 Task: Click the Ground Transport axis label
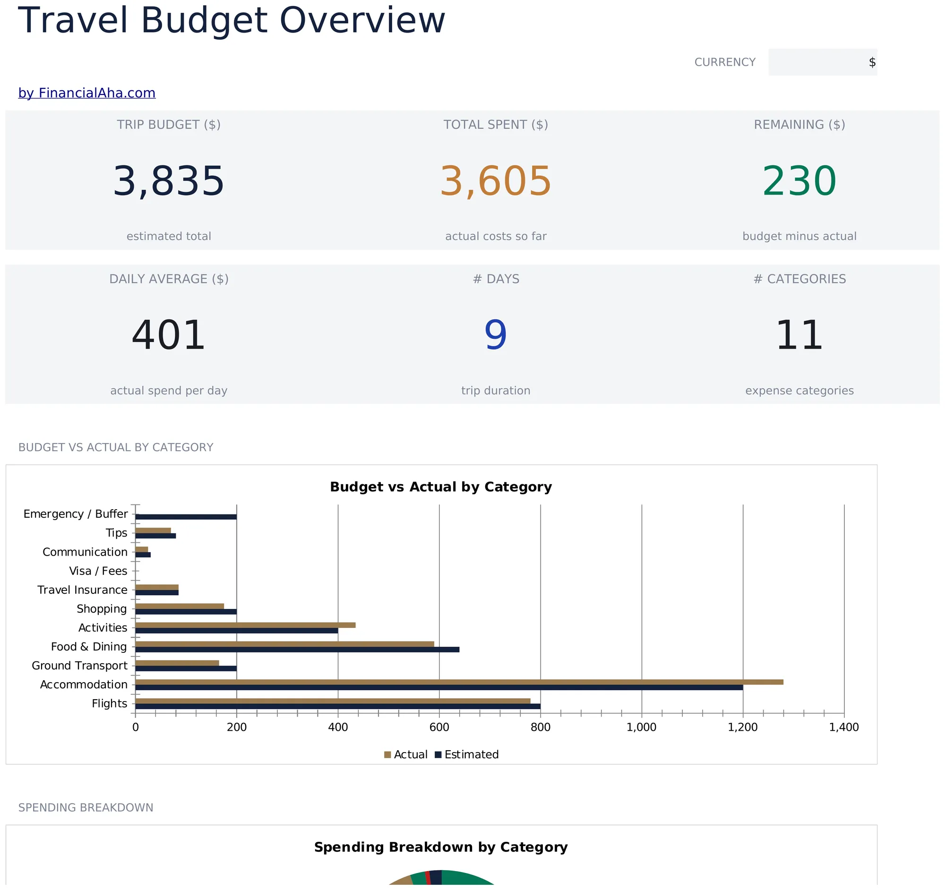[x=80, y=666]
